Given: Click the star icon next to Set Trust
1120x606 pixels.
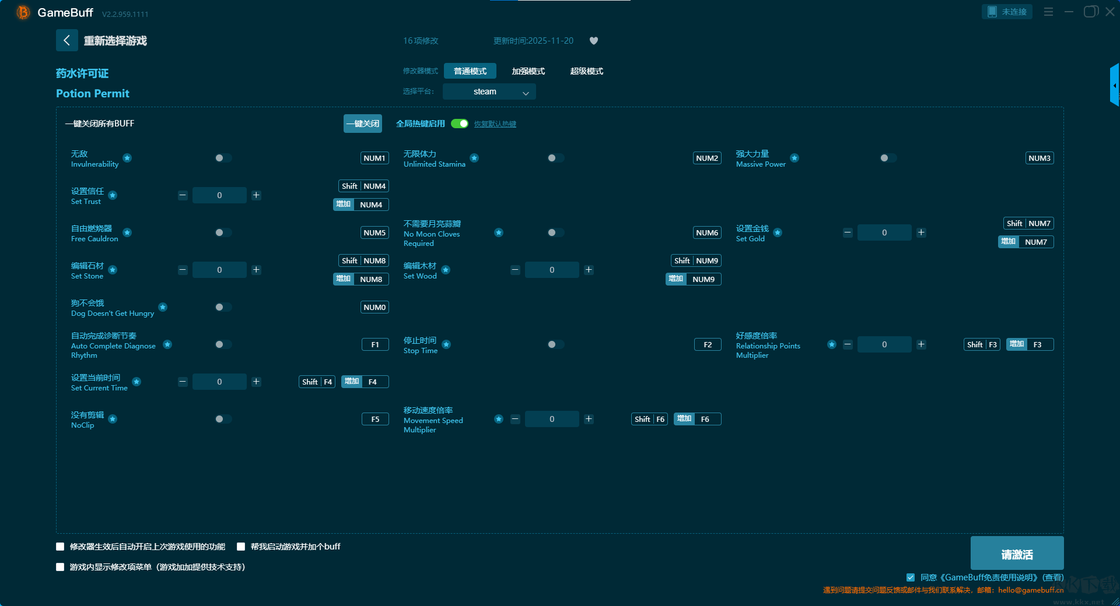Looking at the screenshot, I should pos(113,195).
